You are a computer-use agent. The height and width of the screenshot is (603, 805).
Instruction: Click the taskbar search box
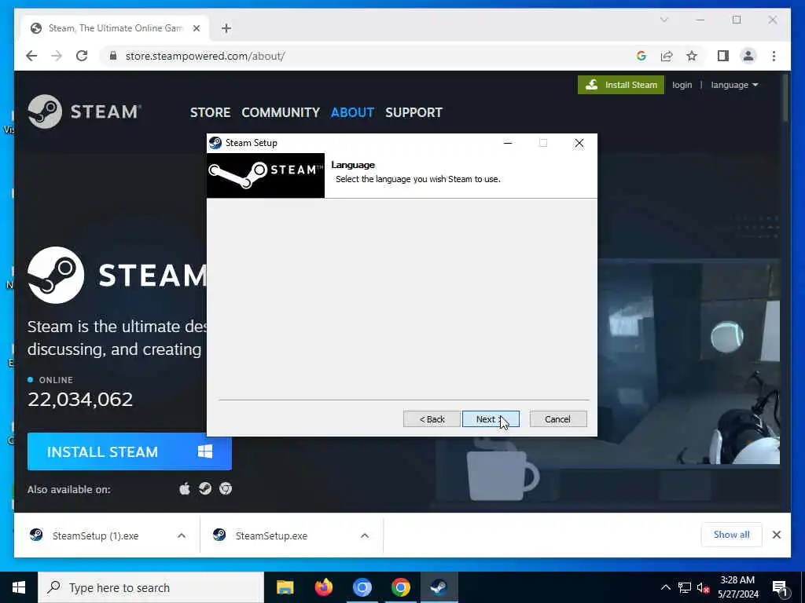[151, 587]
